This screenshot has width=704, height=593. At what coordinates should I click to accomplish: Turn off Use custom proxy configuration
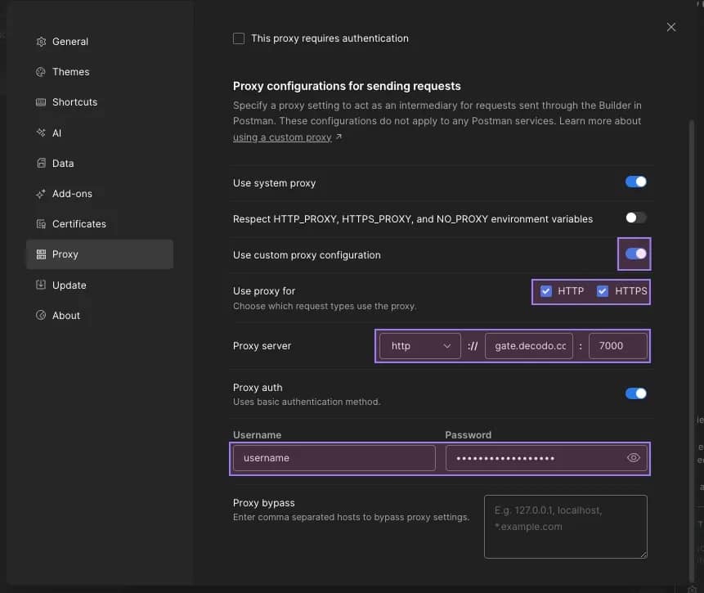tap(635, 254)
